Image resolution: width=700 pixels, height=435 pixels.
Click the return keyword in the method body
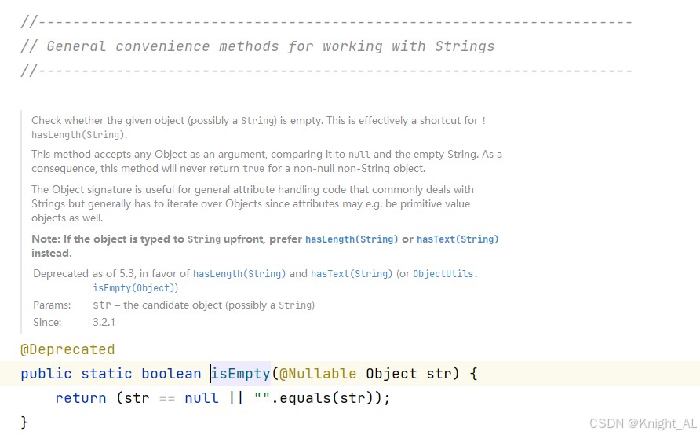[x=81, y=398]
